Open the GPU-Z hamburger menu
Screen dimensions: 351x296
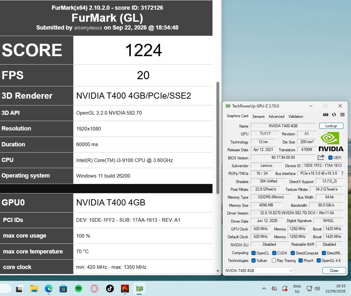[x=342, y=115]
